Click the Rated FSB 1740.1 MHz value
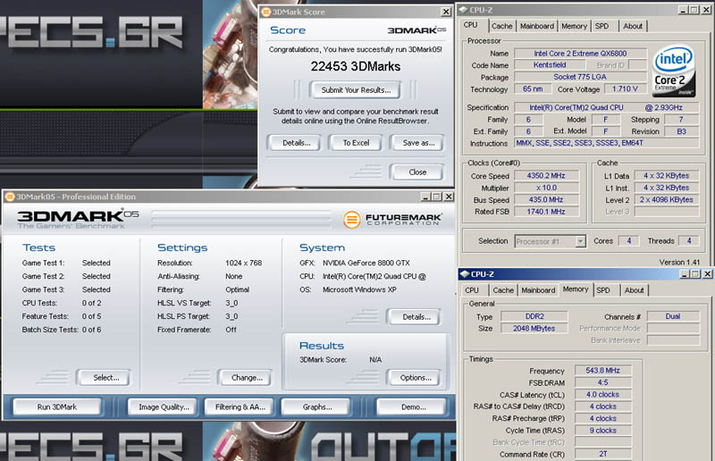Screen dimensions: 715x461 coord(546,212)
